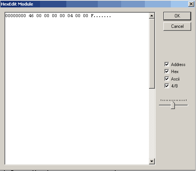Click the scrollbar track below the thumb

[152, 124]
